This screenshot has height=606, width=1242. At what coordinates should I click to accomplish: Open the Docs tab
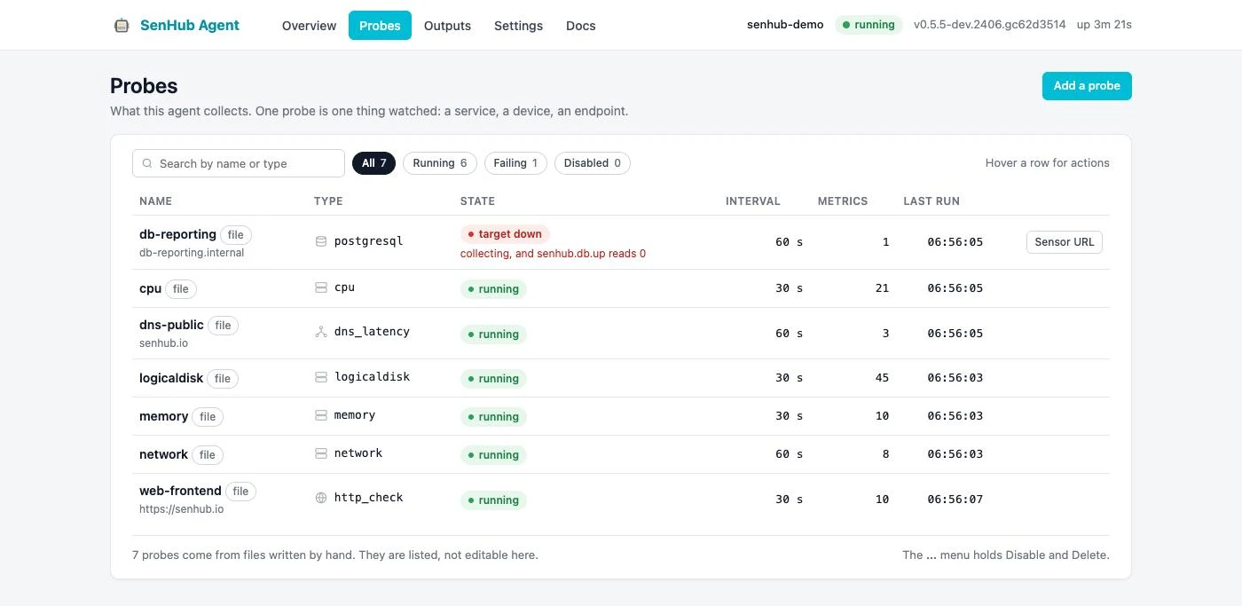(x=581, y=26)
